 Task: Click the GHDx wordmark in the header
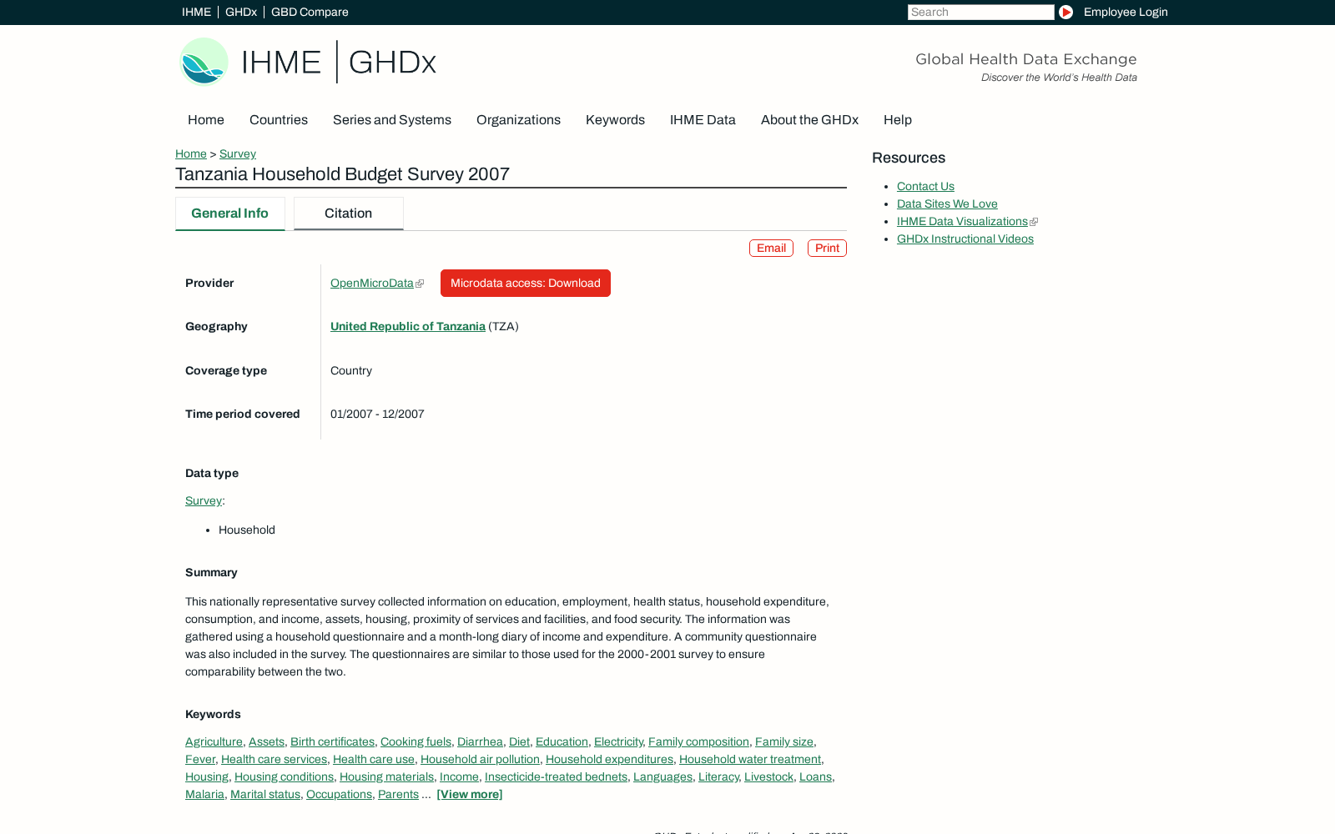(392, 63)
